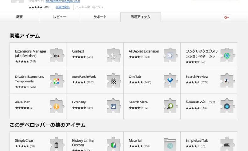The width and height of the screenshot is (248, 151).
Task: Click the Material browser window icon
Action: 170,144
